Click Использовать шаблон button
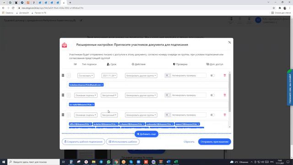The height and width of the screenshot is (165, 293). pyautogui.click(x=123, y=142)
